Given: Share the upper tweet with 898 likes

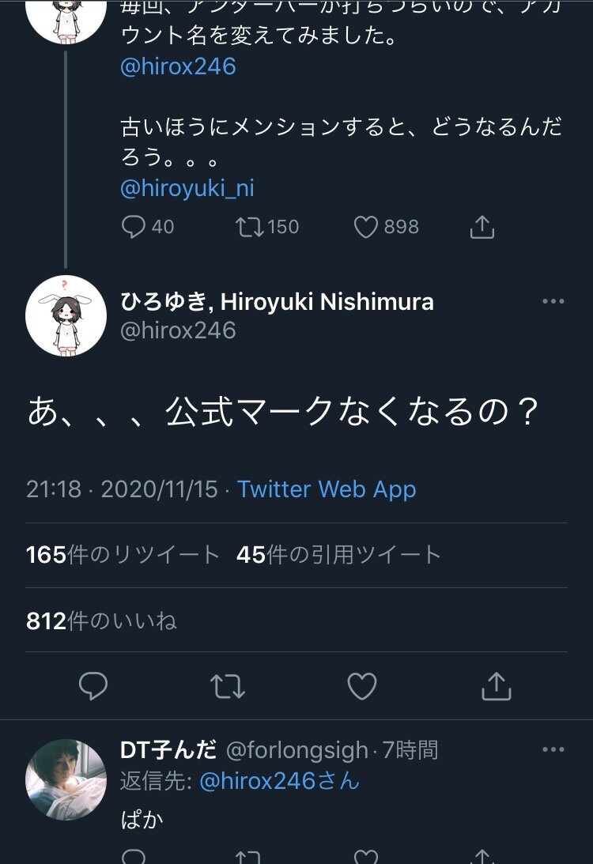Looking at the screenshot, I should point(482,228).
